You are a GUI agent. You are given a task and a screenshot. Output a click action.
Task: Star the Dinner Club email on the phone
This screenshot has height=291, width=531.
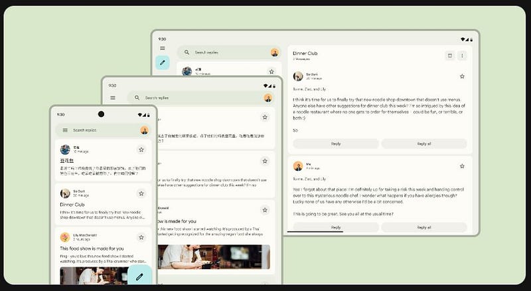pos(141,193)
